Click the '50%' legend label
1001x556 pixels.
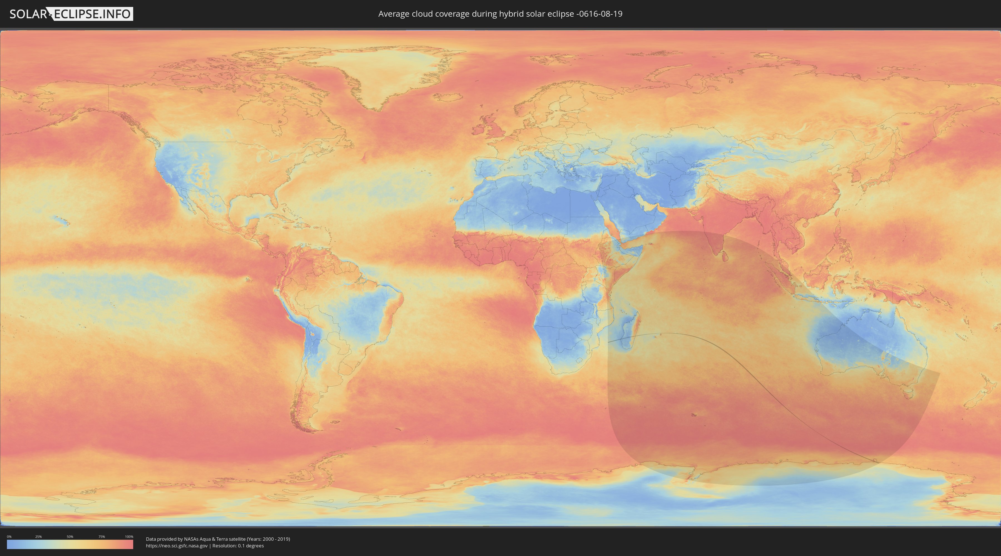click(x=70, y=537)
